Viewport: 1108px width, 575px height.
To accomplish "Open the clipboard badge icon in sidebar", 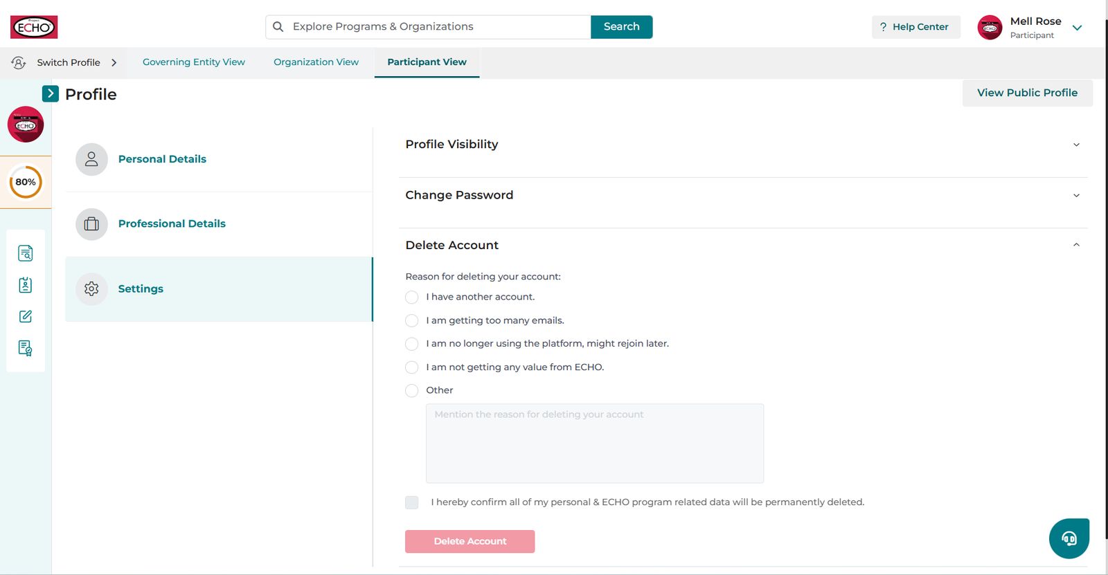I will [x=26, y=285].
